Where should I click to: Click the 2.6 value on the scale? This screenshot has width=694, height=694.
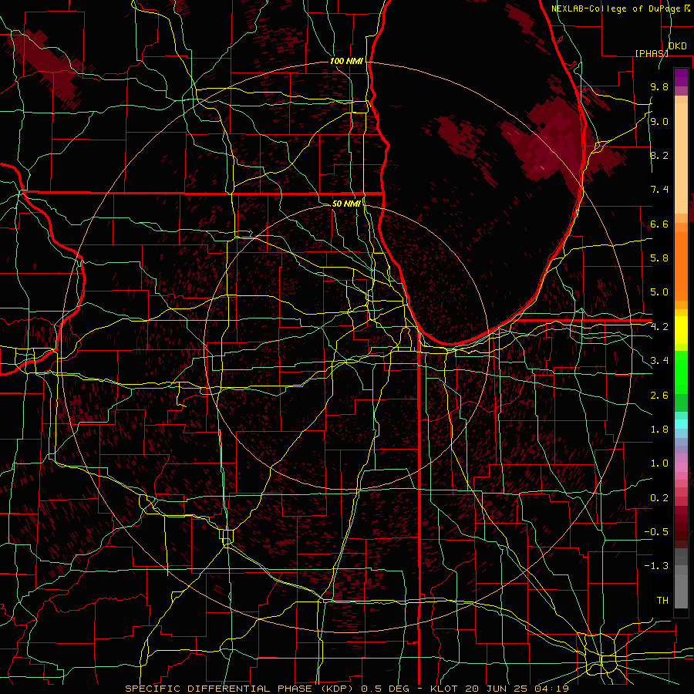coord(659,396)
